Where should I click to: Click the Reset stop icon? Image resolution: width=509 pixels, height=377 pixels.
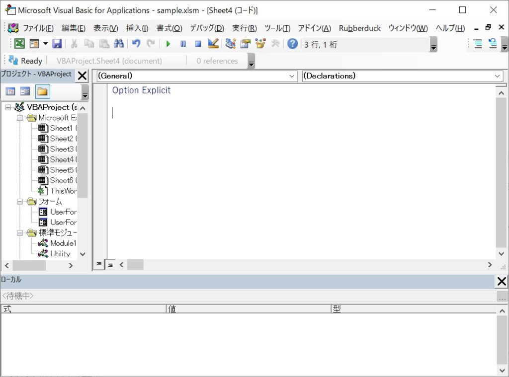pos(198,44)
